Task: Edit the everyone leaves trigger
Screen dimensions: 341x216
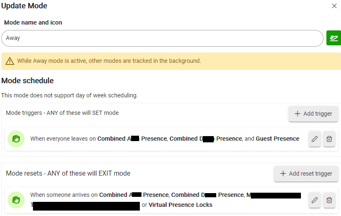Action: [x=315, y=139]
